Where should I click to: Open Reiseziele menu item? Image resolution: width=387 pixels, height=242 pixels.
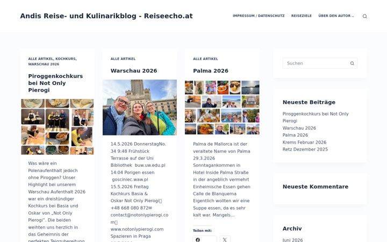coord(302,16)
